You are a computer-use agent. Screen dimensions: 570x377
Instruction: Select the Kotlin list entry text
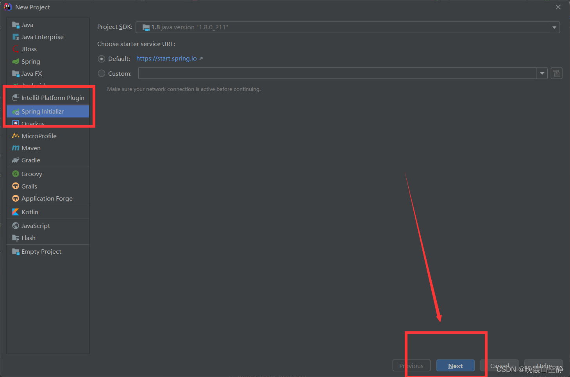30,212
